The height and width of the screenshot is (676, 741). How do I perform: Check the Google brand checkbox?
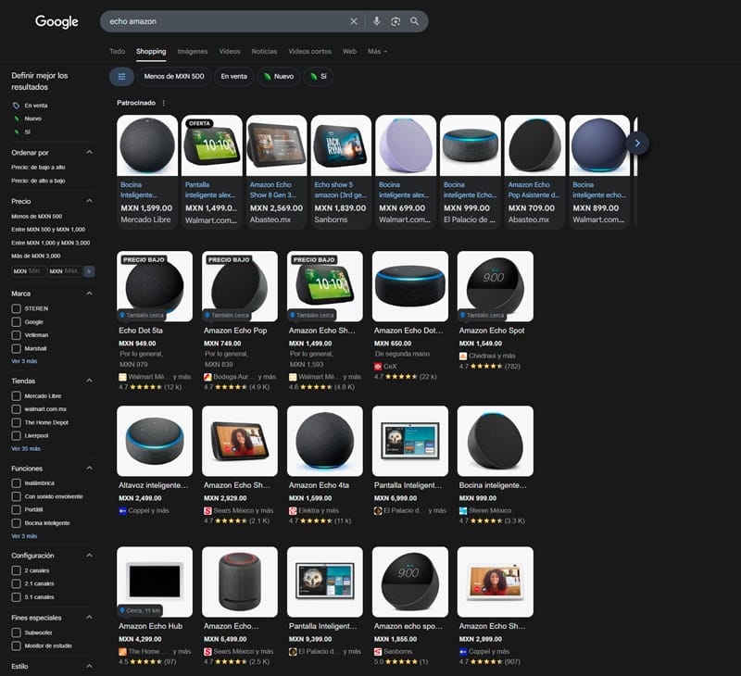16,322
